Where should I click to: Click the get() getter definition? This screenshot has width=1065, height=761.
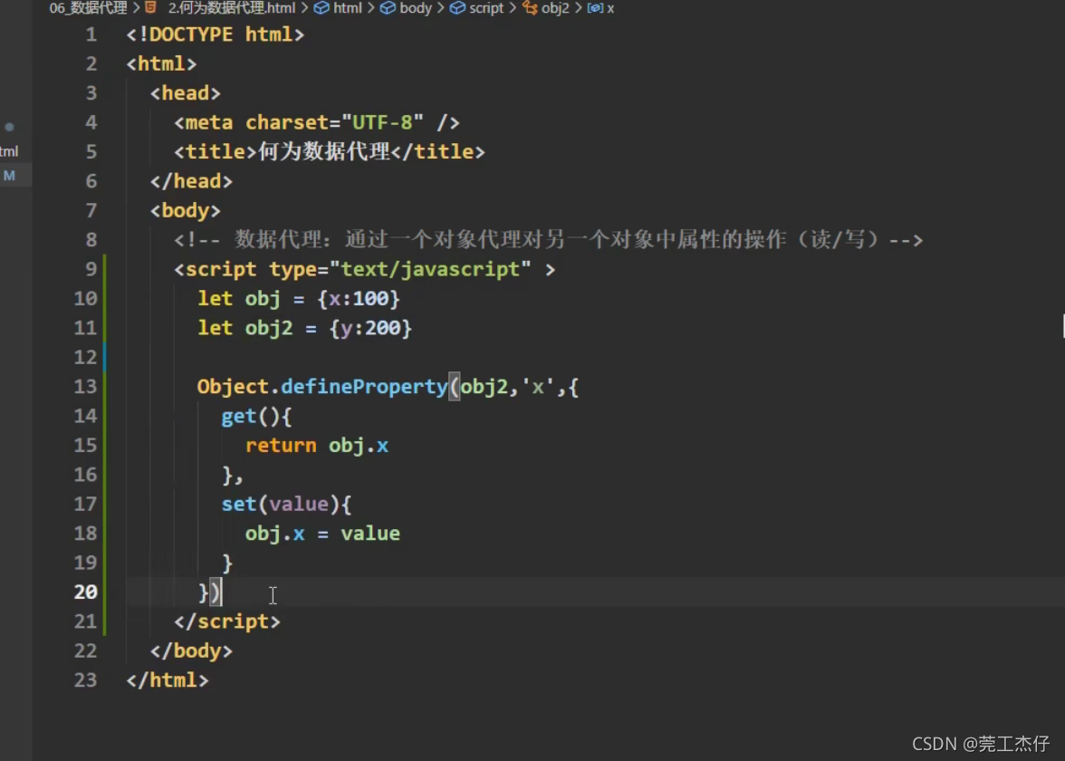coord(257,416)
